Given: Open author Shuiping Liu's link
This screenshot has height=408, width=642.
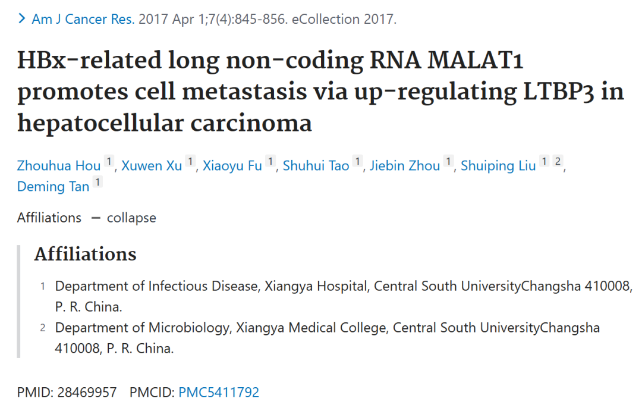Looking at the screenshot, I should click(498, 165).
